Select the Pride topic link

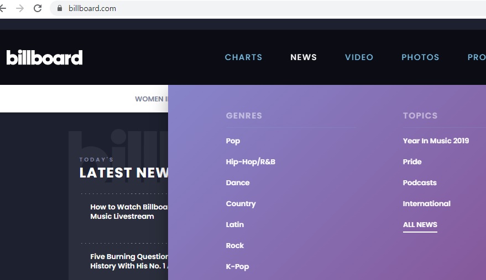pos(412,162)
